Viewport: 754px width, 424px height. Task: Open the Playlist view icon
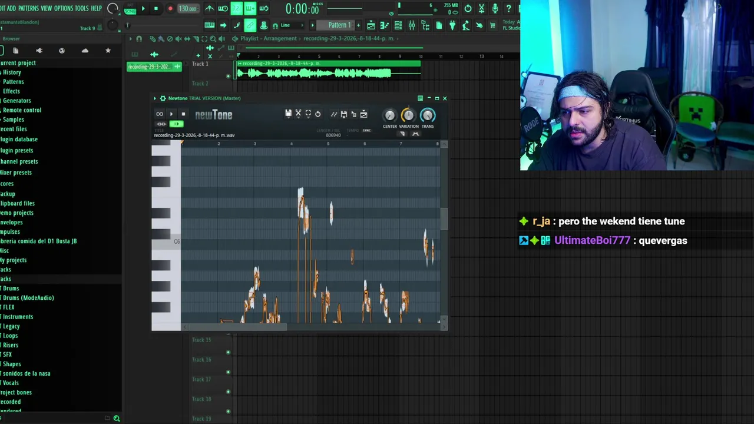371,25
